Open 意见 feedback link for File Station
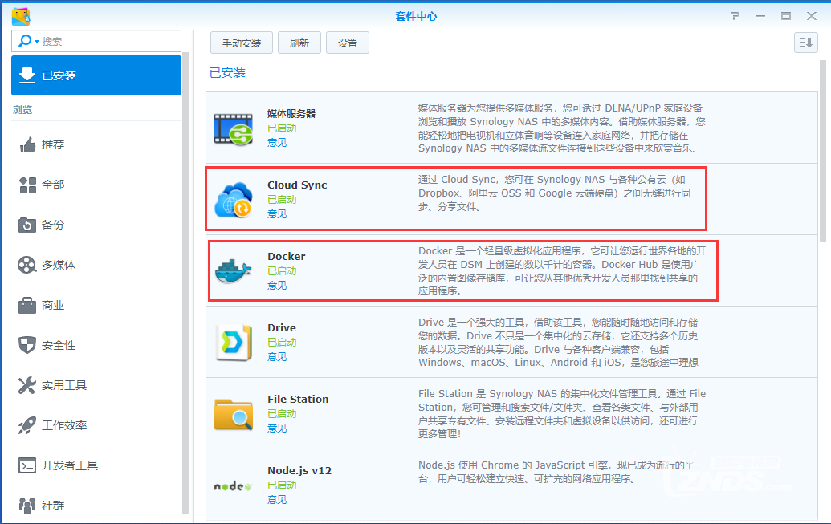 click(x=277, y=429)
